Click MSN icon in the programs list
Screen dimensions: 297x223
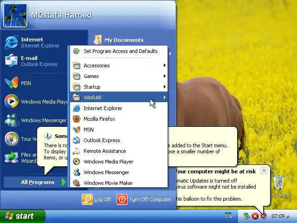tap(77, 130)
